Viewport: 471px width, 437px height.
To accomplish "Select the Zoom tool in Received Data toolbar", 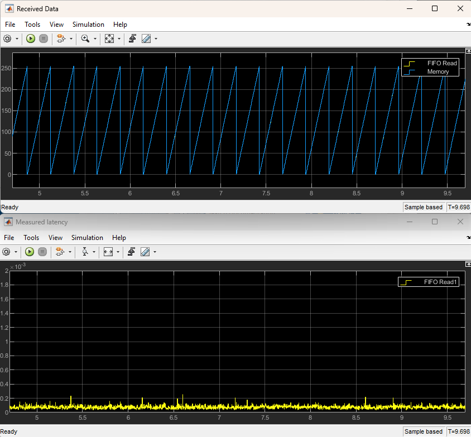I will pos(85,39).
